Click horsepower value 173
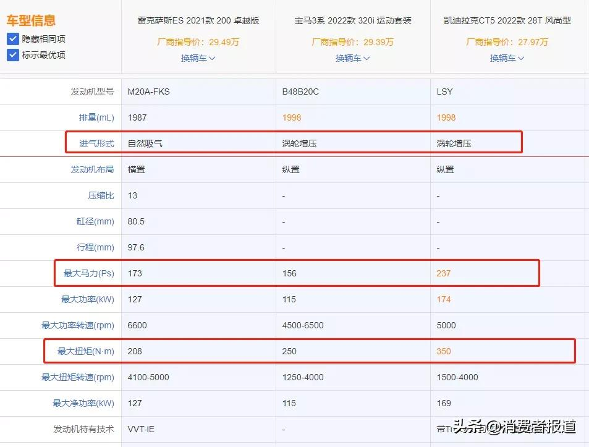 click(x=135, y=273)
